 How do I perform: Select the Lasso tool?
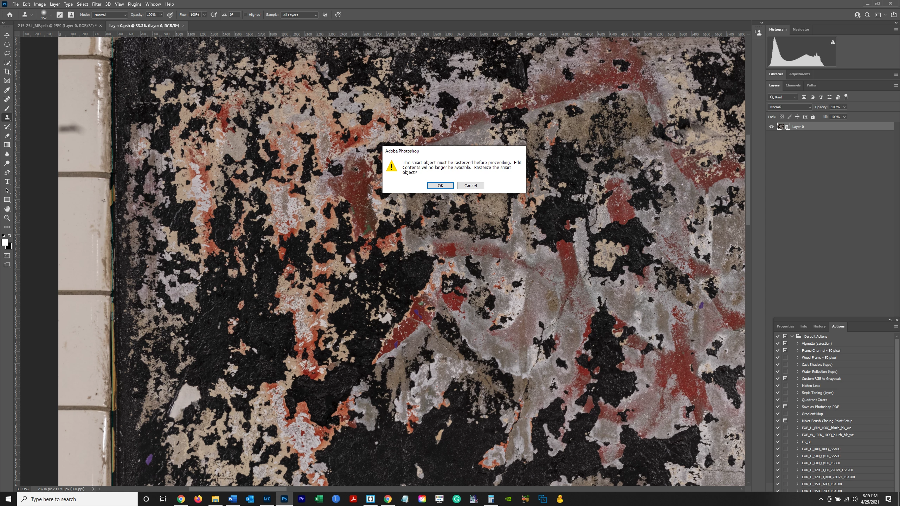7,53
